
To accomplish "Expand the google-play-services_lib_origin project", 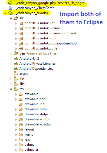I will pyautogui.click(x=5, y=3).
